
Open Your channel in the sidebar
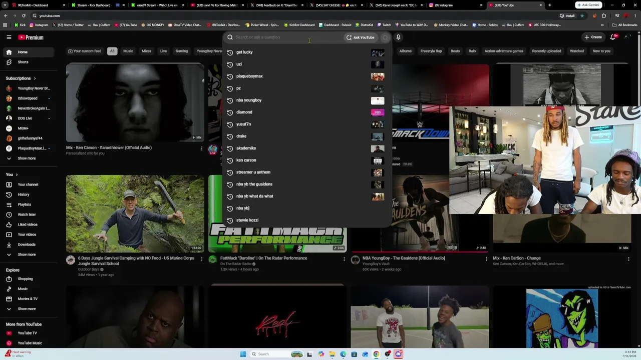click(29, 184)
